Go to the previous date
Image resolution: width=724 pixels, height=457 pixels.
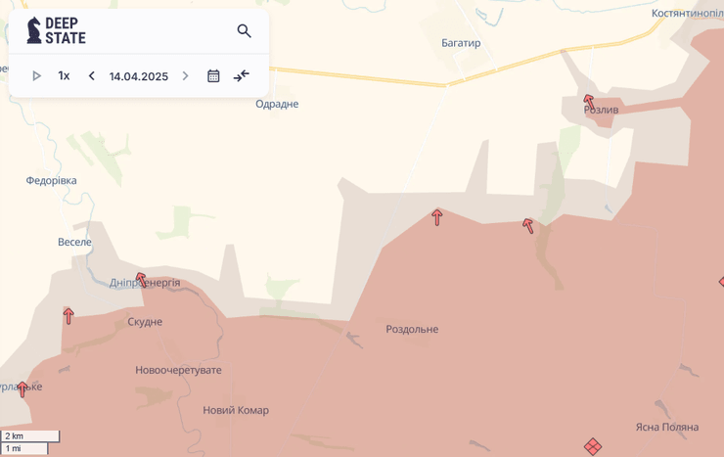(92, 76)
